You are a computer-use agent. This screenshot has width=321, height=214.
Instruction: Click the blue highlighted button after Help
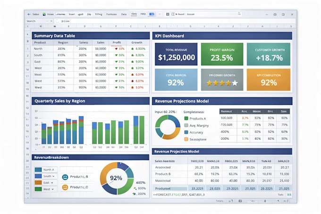point(152,14)
